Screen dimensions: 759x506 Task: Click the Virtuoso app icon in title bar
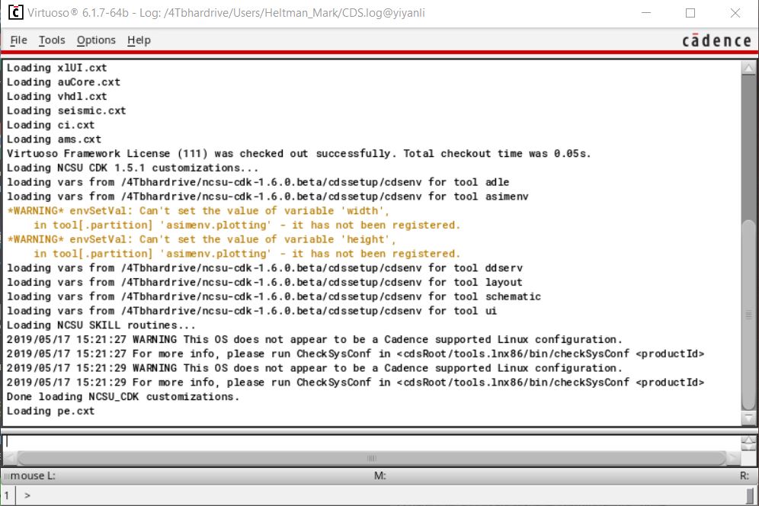[x=15, y=12]
